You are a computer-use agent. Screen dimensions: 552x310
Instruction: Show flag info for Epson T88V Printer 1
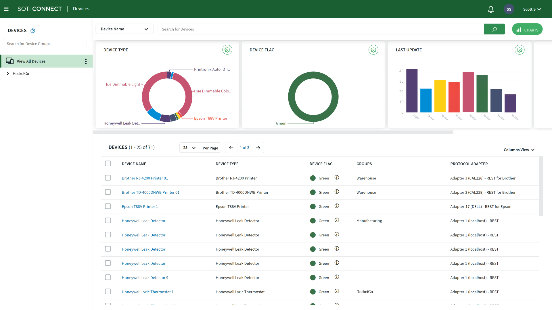pos(337,206)
